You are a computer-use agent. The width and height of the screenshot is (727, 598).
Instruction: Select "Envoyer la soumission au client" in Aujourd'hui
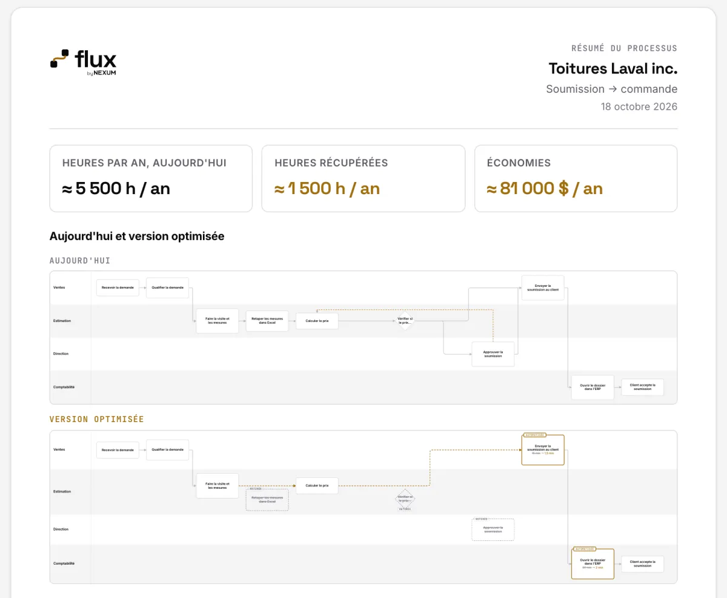pyautogui.click(x=543, y=287)
